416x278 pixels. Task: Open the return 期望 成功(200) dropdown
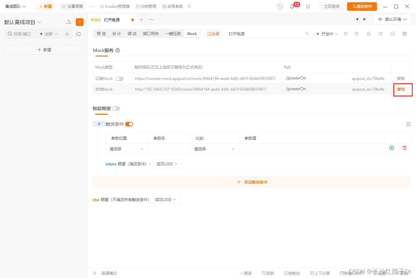coord(167,164)
